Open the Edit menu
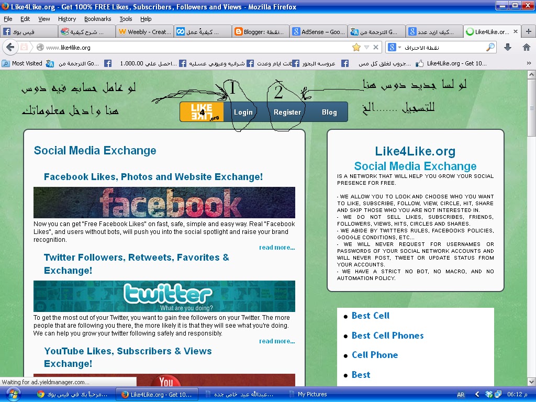This screenshot has height=402, width=536. (x=25, y=19)
